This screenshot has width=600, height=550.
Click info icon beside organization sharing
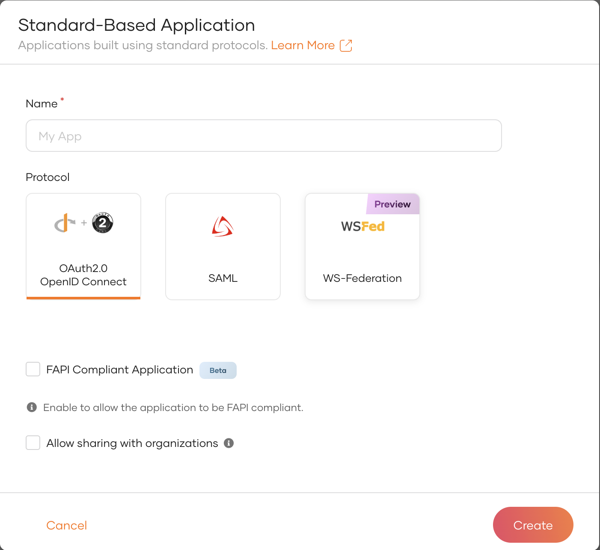(x=229, y=443)
